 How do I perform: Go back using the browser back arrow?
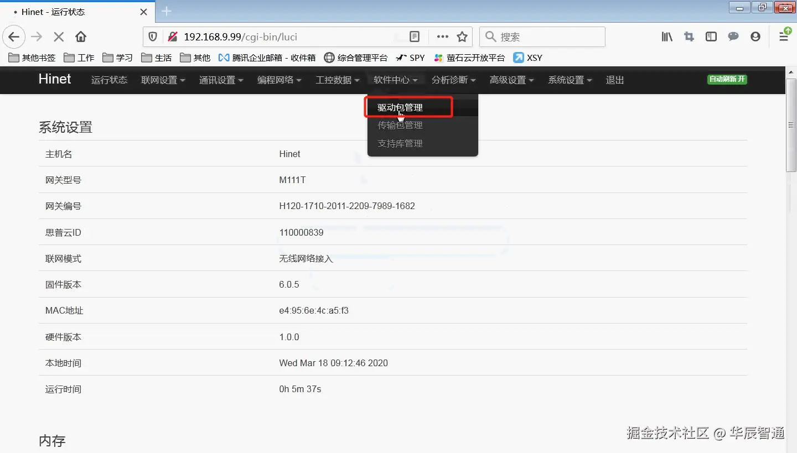[14, 37]
